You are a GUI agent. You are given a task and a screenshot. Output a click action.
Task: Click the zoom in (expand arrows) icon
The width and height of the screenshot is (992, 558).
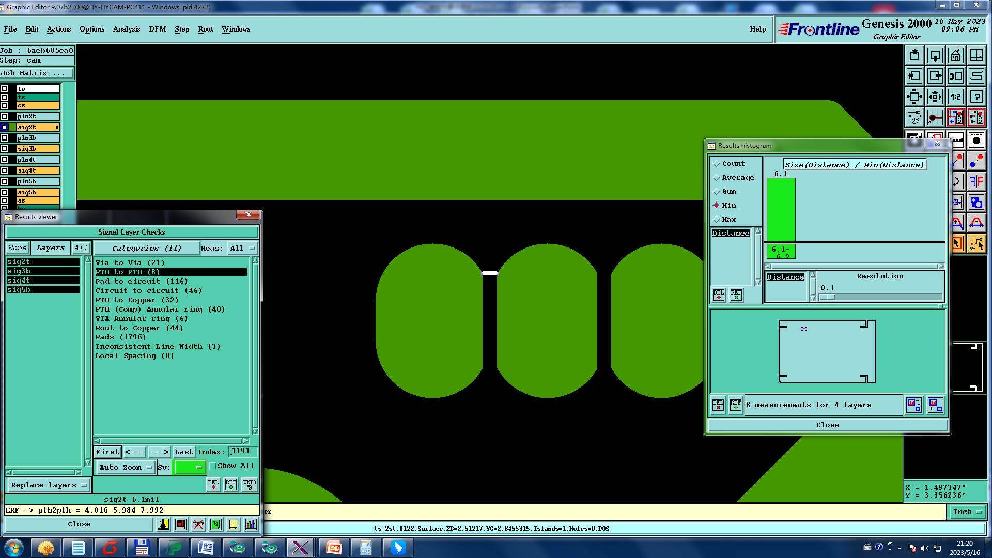(x=915, y=97)
